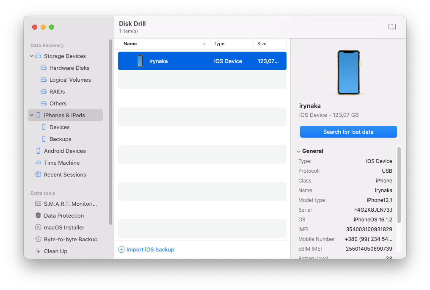Click the S.M.A.R.T. Monitoring graph icon

pyautogui.click(x=38, y=204)
